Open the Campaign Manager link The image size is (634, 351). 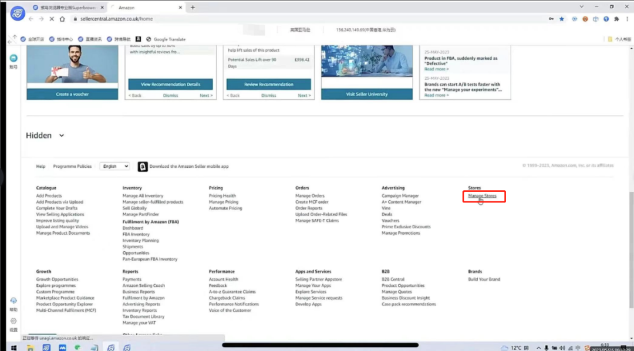pos(400,195)
